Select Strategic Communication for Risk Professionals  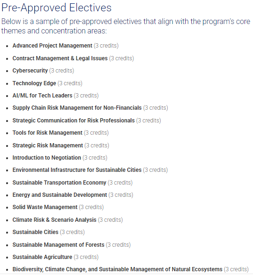point(73,121)
